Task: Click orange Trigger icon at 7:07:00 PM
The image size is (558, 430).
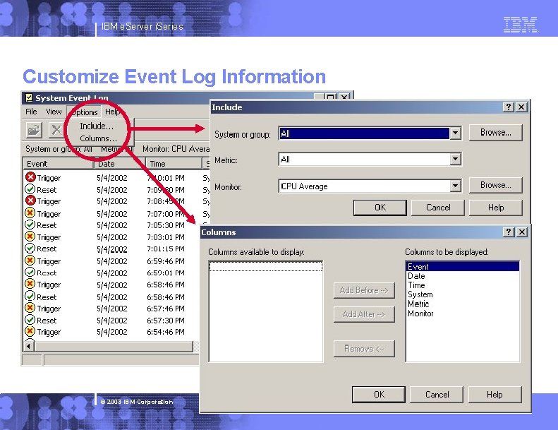Action: pyautogui.click(x=30, y=213)
